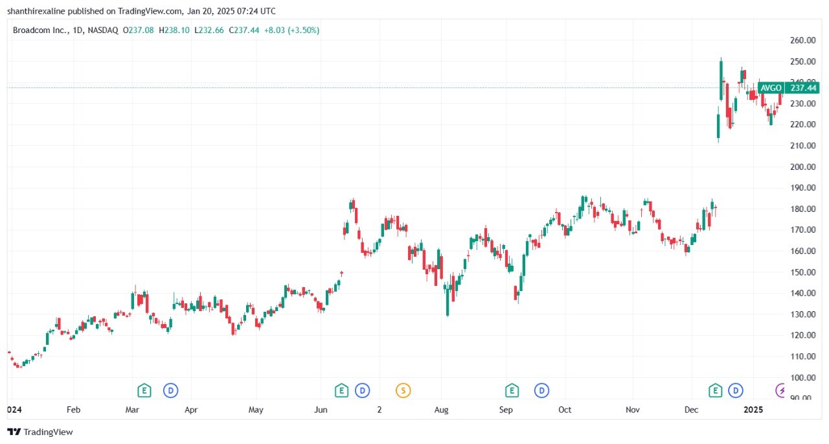Click the AVGO ticker label
Image resolution: width=829 pixels, height=444 pixels.
pos(771,88)
